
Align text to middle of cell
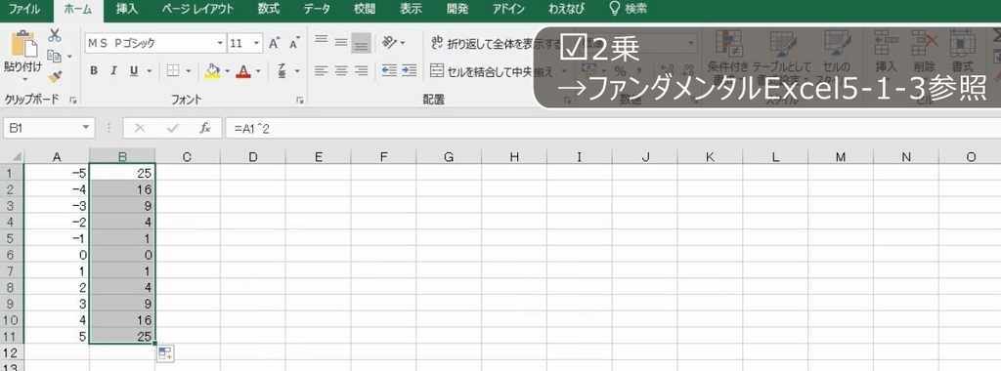coord(341,42)
